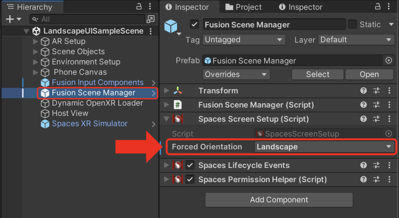Open the Transform component context menu
399x218 pixels.
coord(389,91)
